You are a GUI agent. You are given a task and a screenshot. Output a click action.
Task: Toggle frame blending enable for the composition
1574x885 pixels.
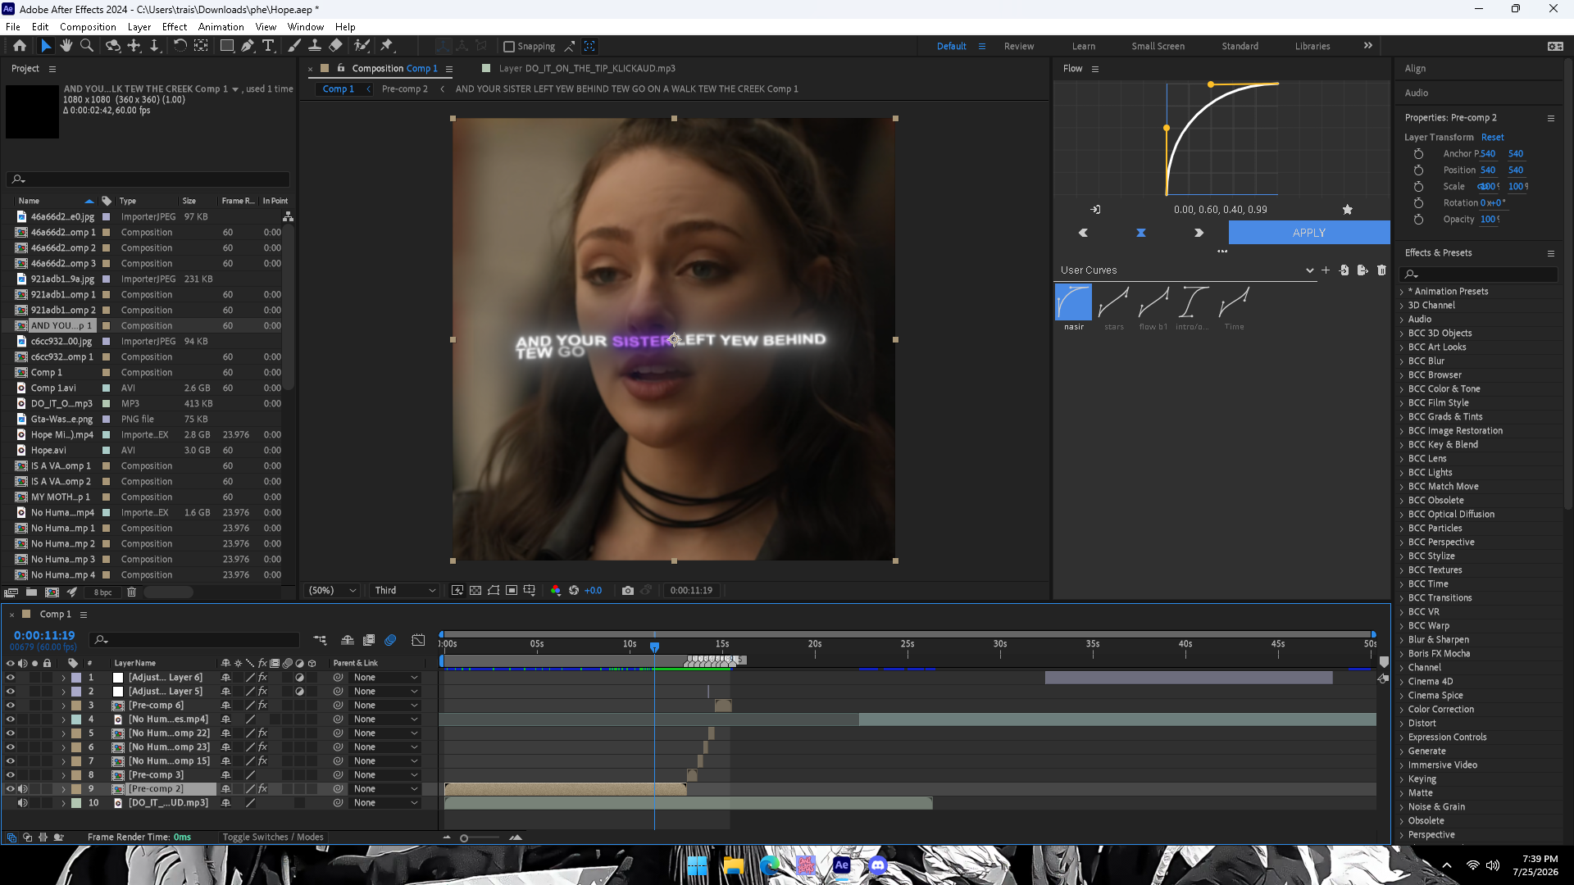369,639
